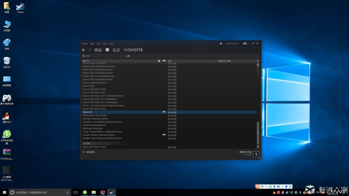The height and width of the screenshot is (196, 349).
Task: Open Task View in taskbar
Action: [x=75, y=192]
